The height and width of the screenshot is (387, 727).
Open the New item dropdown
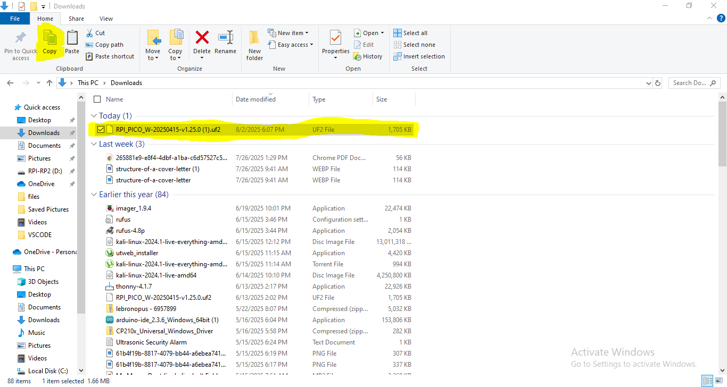(288, 33)
